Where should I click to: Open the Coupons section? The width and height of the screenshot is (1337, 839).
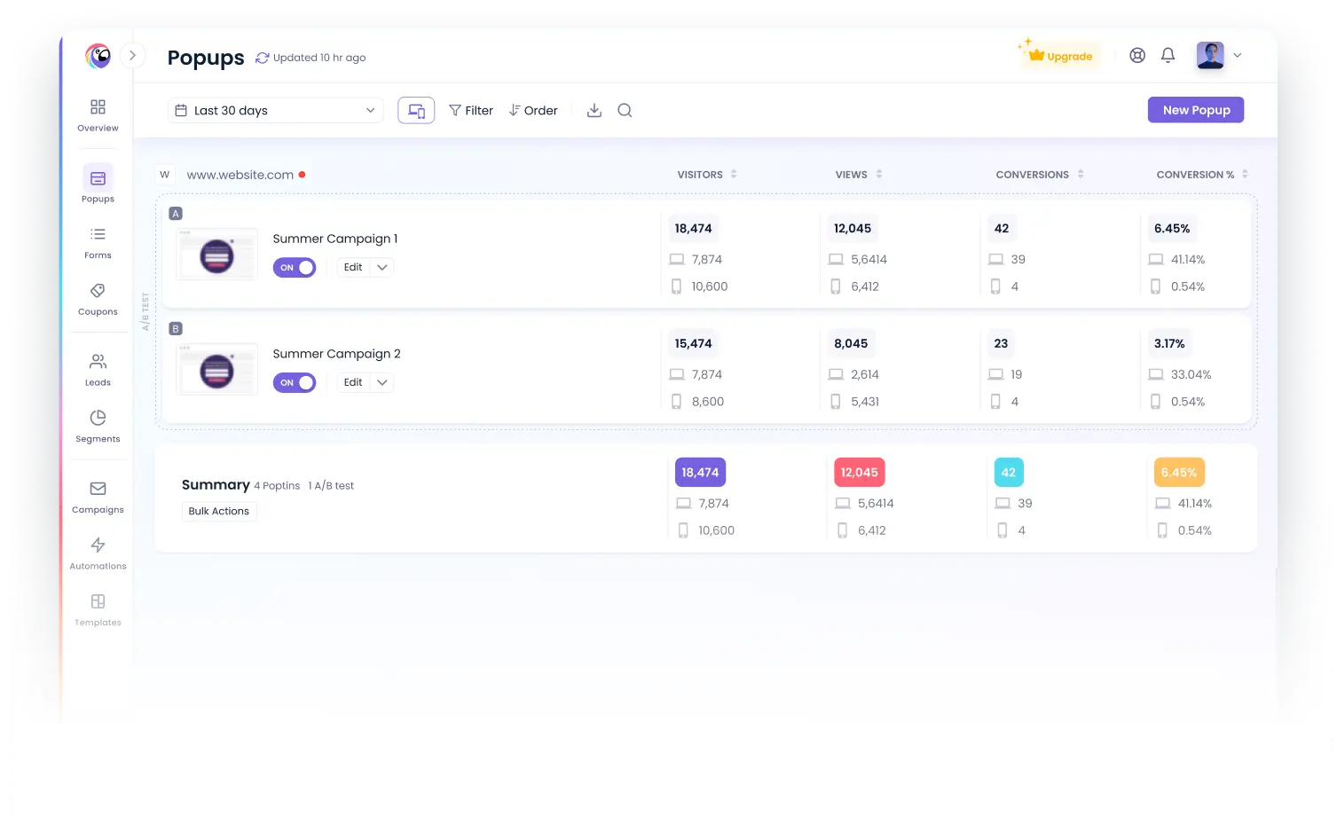coord(98,300)
